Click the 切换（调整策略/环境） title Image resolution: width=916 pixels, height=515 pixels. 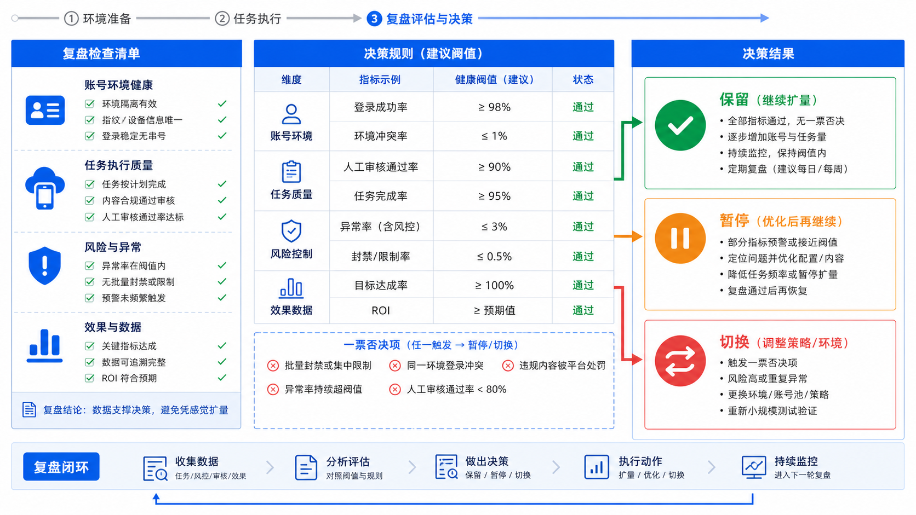pyautogui.click(x=785, y=343)
